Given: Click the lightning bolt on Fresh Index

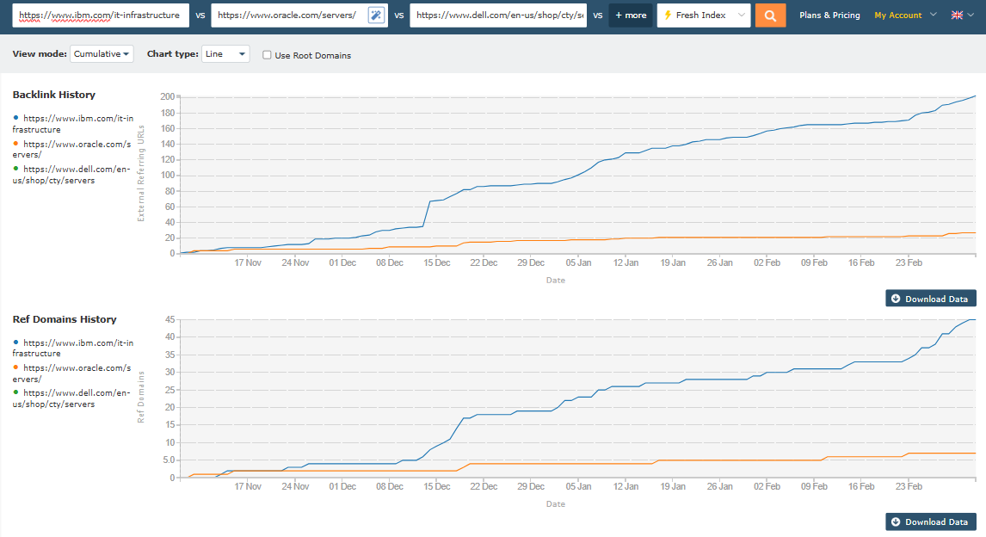Looking at the screenshot, I should [x=665, y=15].
